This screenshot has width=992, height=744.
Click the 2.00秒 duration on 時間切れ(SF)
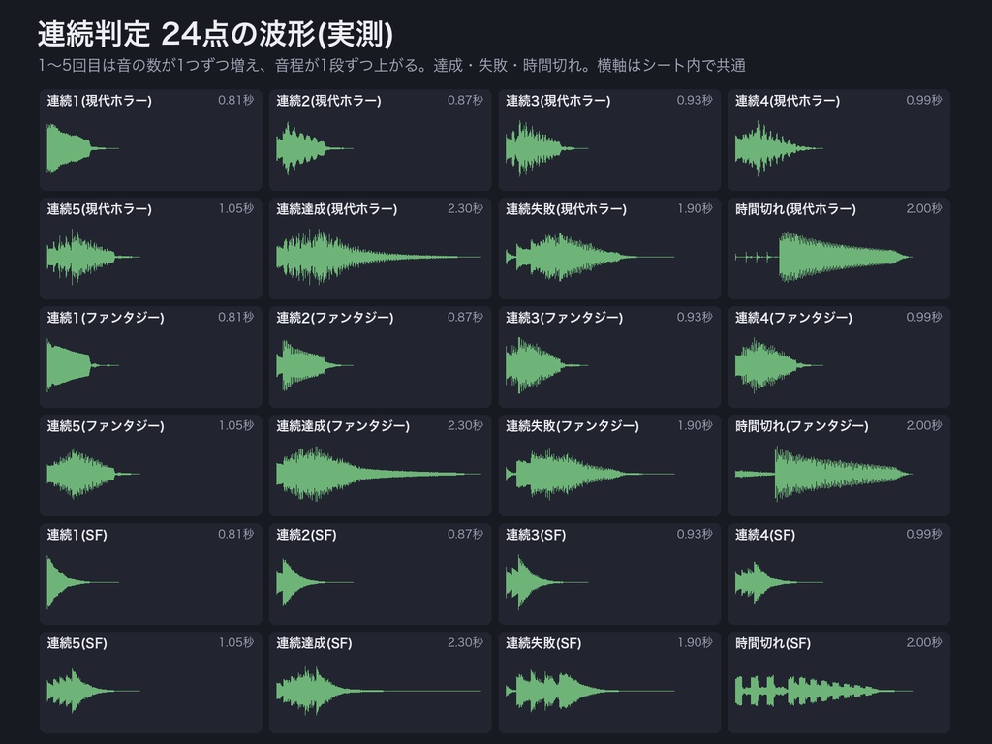coord(923,642)
